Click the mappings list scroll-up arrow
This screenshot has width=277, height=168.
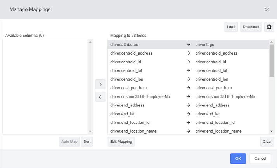coord(272,42)
